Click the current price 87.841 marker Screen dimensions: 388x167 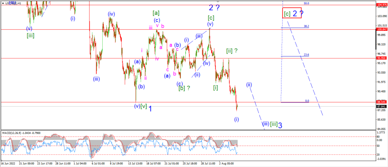tap(382, 106)
